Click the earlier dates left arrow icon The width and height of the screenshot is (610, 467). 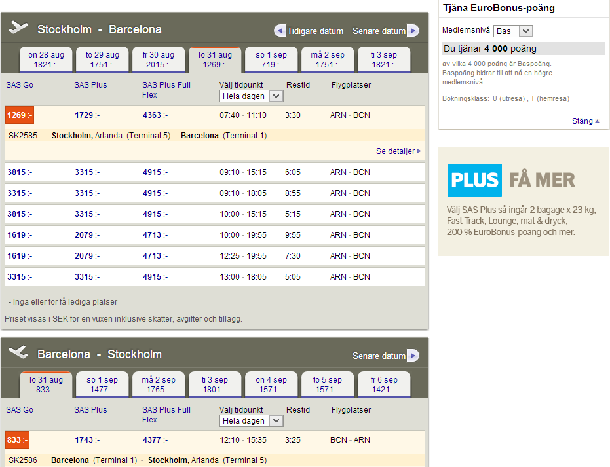click(280, 31)
